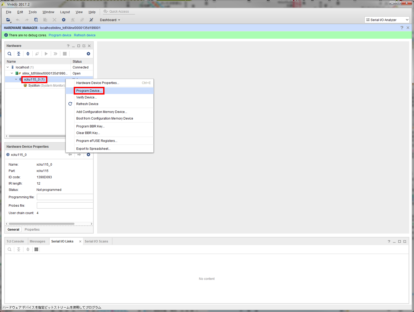Open the File menu
Viewport: 414px width, 312px height.
[9, 12]
